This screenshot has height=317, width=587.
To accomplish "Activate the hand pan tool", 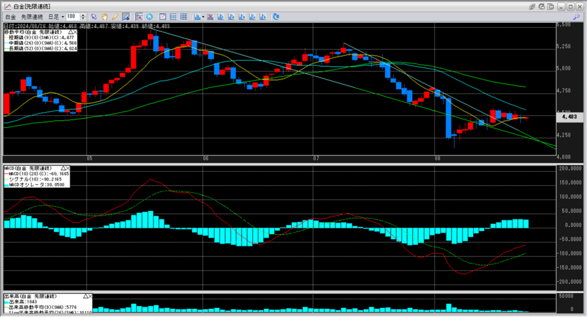I will click(105, 17).
